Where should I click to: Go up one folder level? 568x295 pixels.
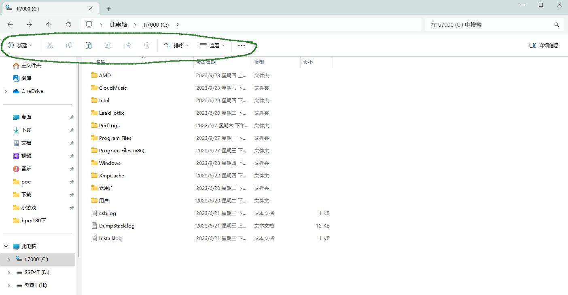[49, 25]
